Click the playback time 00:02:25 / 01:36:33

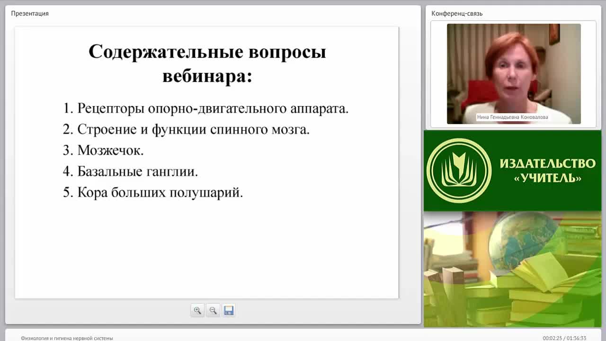click(x=564, y=338)
